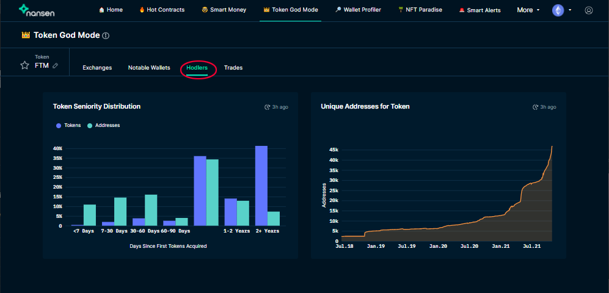Viewport: 609px width, 293px height.
Task: Click the magnifier icon next to Wallet Profiler
Action: tap(338, 10)
